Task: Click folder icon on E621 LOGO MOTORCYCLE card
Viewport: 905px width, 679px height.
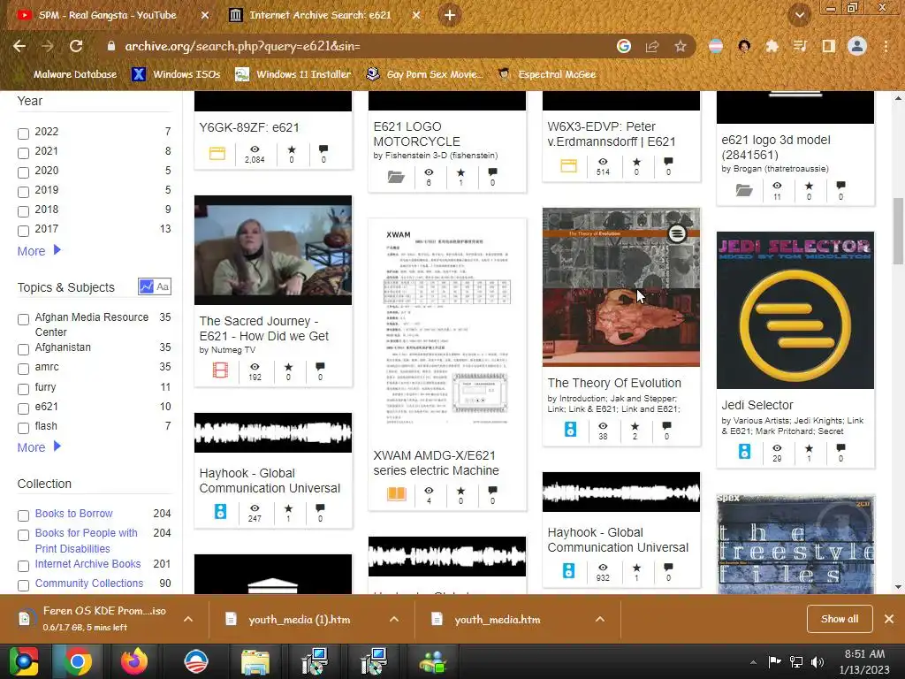Action: coord(396,176)
